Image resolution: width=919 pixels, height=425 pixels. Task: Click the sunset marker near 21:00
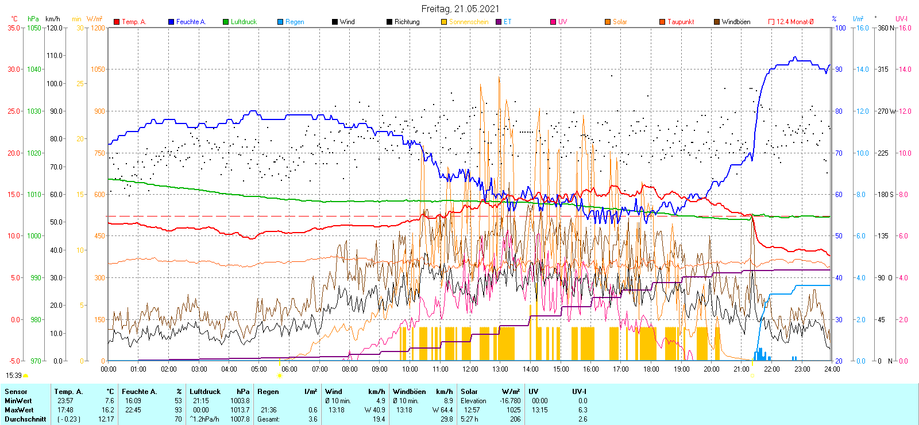(x=752, y=376)
